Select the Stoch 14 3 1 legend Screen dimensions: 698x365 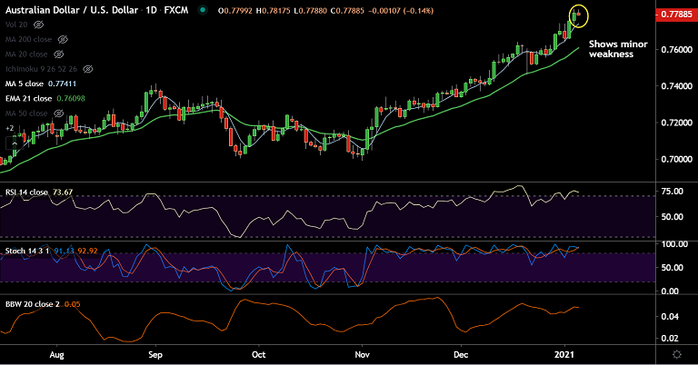point(27,251)
